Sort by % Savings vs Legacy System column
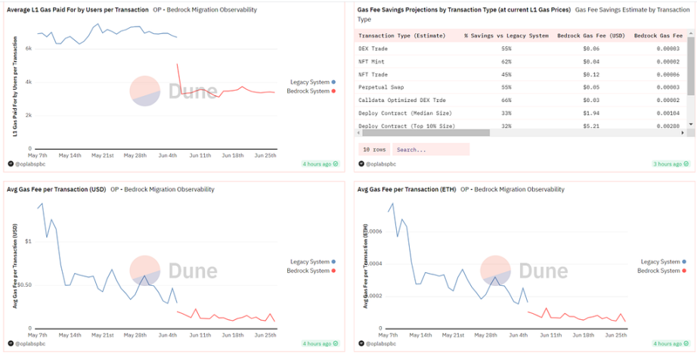 tap(506, 36)
